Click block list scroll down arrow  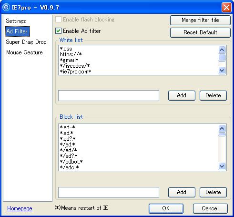point(222,166)
